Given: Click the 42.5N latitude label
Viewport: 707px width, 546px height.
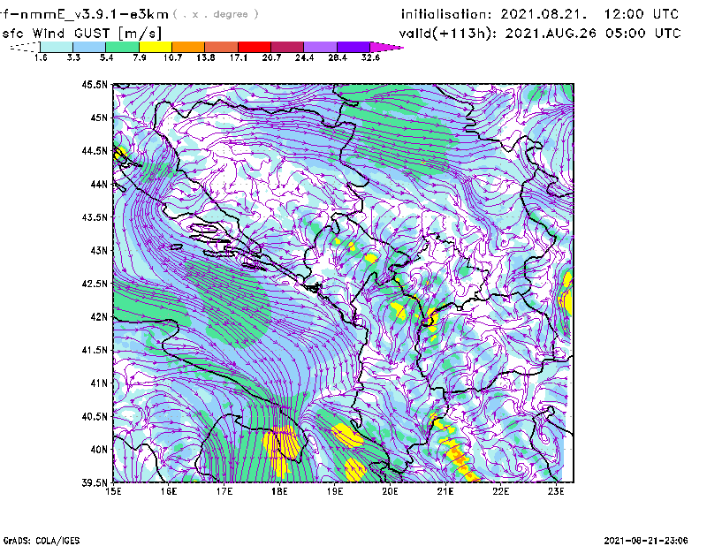Looking at the screenshot, I should click(x=95, y=284).
